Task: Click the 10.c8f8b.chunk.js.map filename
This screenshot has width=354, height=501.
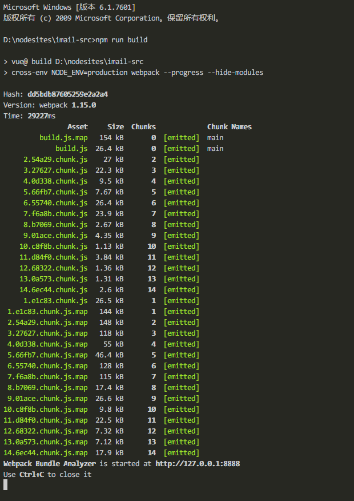Action: (x=46, y=409)
